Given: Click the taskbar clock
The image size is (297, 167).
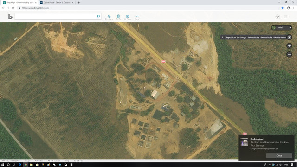Looking at the screenshot, I should 286,165.
